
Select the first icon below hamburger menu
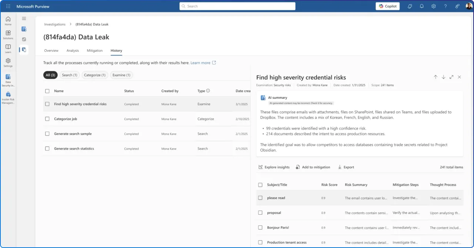point(24,29)
